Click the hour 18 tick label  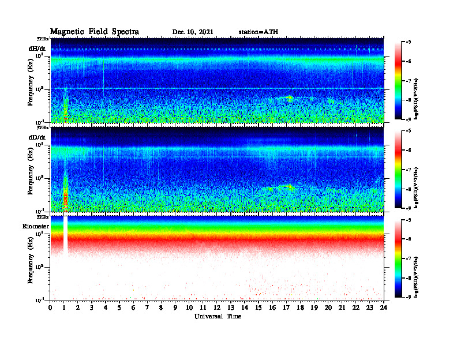click(300, 307)
